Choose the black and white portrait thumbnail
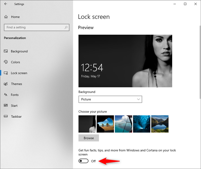The width and height of the screenshot is (201, 169). (87, 124)
